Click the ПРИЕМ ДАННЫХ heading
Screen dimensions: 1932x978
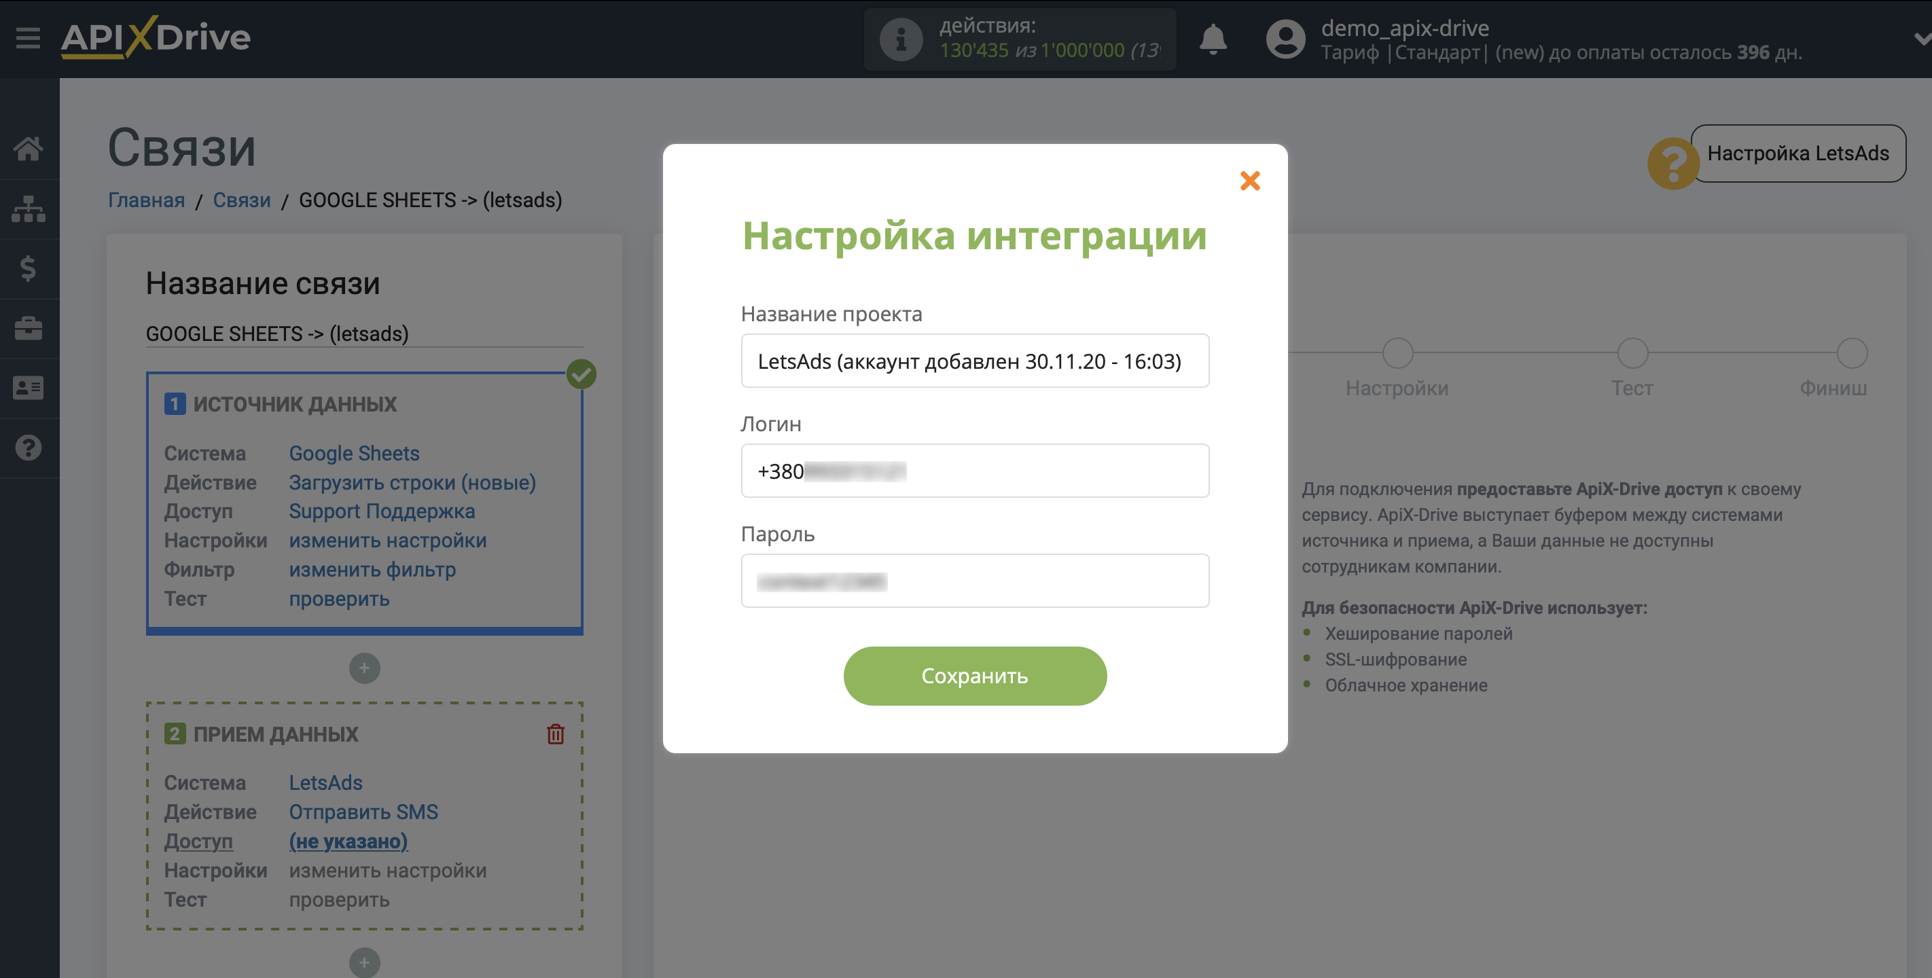[276, 734]
